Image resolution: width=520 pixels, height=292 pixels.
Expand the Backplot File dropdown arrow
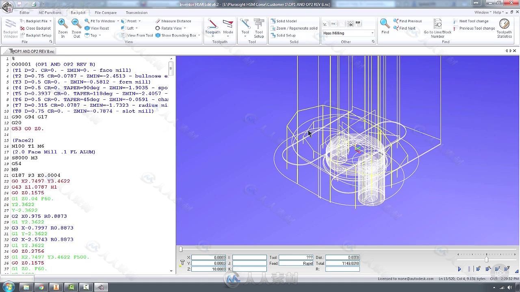[x=50, y=21]
